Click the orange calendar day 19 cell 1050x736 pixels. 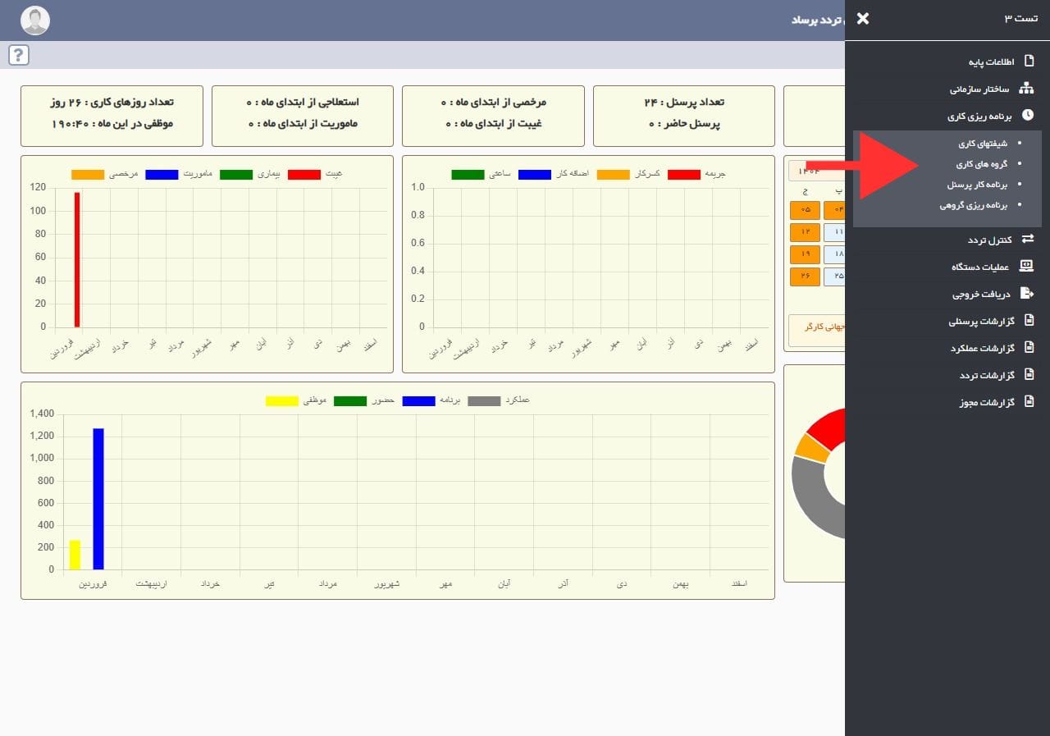[x=805, y=254]
